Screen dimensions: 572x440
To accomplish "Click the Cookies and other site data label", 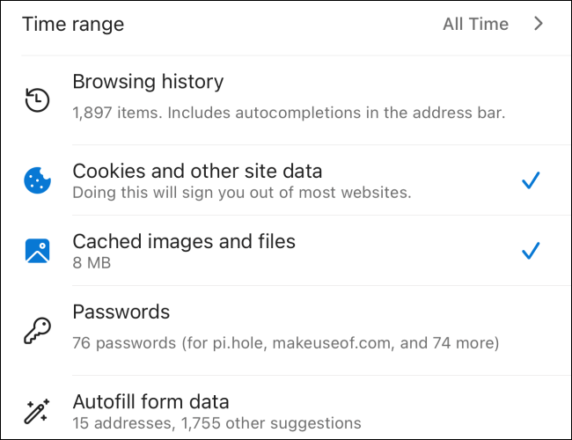I will click(197, 171).
